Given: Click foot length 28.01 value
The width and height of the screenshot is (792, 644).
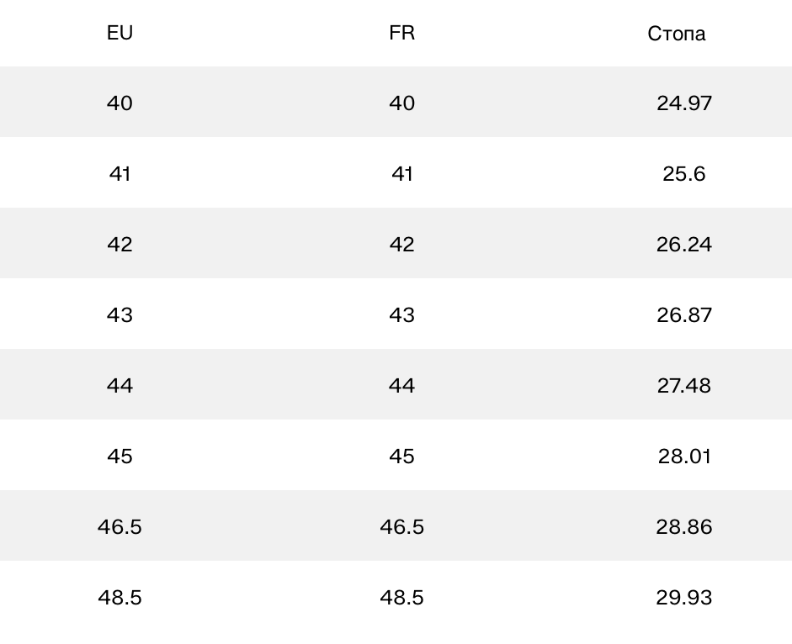Looking at the screenshot, I should click(x=683, y=456).
